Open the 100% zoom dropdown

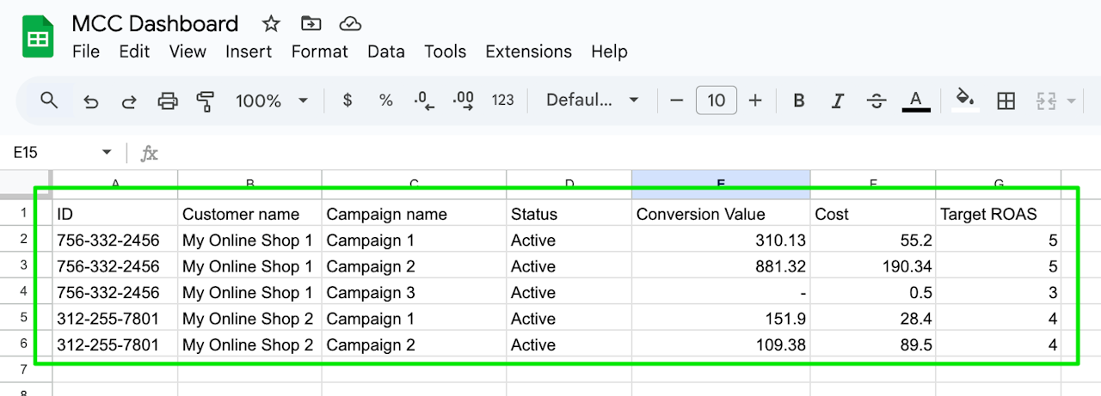[271, 101]
